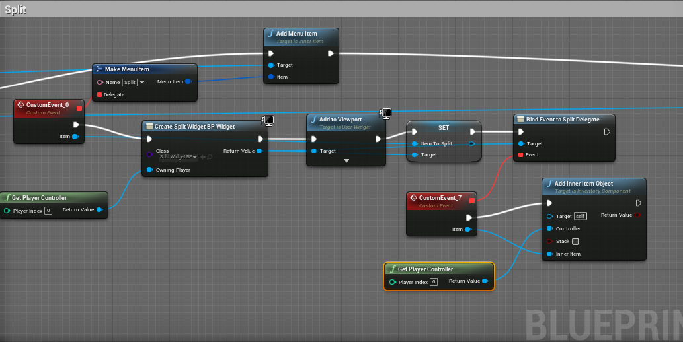683x342 pixels.
Task: Click Item To Split output pin on SET
Action: [471, 143]
